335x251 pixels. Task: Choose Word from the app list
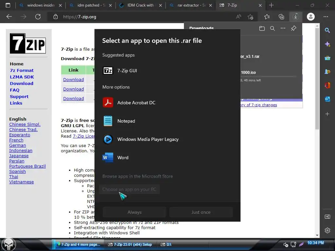pos(167,158)
